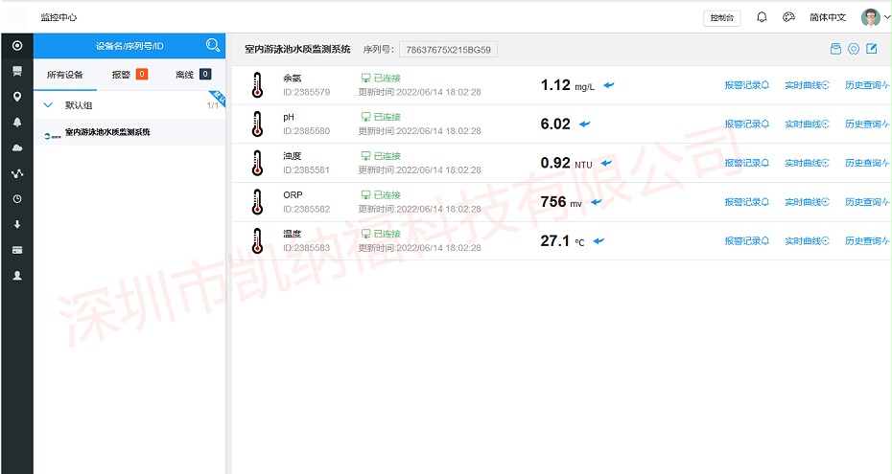The width and height of the screenshot is (892, 474).
Task: Open 实时曲线 for 温度
Action: [807, 240]
